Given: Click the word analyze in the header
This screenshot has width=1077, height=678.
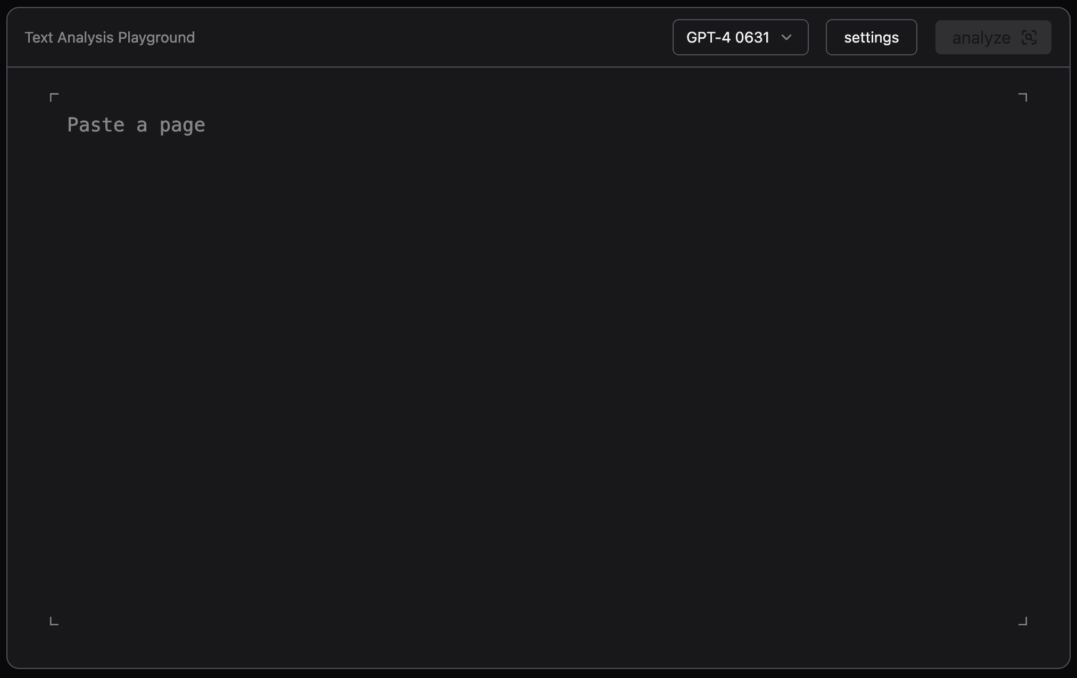Looking at the screenshot, I should [981, 38].
